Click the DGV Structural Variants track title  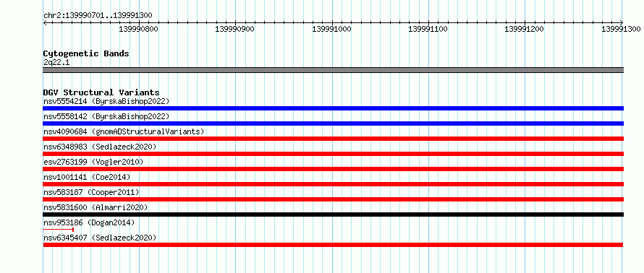tap(101, 92)
